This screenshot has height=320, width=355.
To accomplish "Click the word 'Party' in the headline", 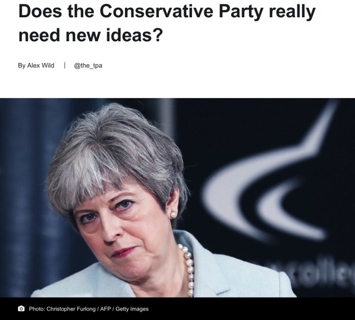I will [241, 12].
